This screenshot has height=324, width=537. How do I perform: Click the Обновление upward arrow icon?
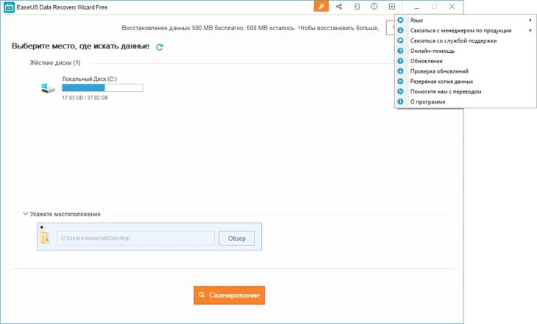click(400, 61)
